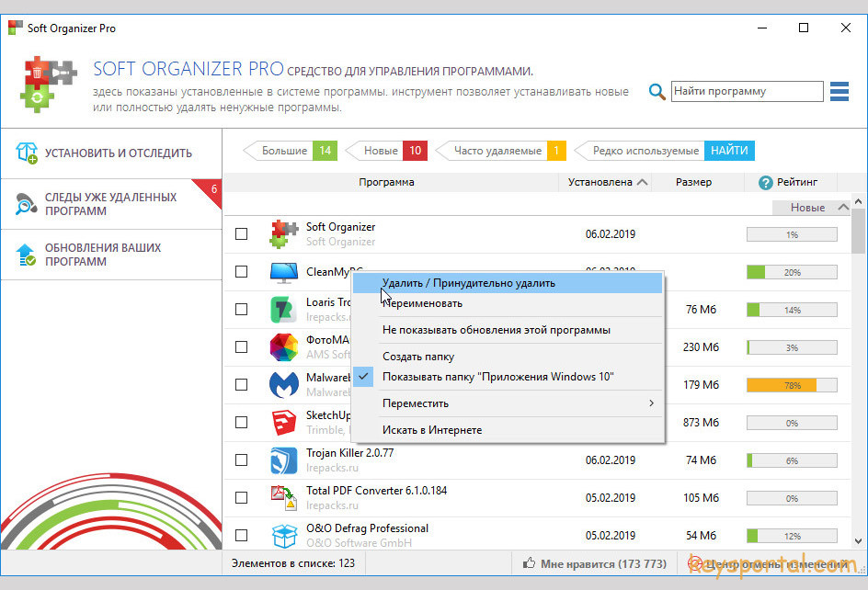Image resolution: width=868 pixels, height=590 pixels.
Task: Select Искать в Интернете from context menu
Action: tap(432, 430)
